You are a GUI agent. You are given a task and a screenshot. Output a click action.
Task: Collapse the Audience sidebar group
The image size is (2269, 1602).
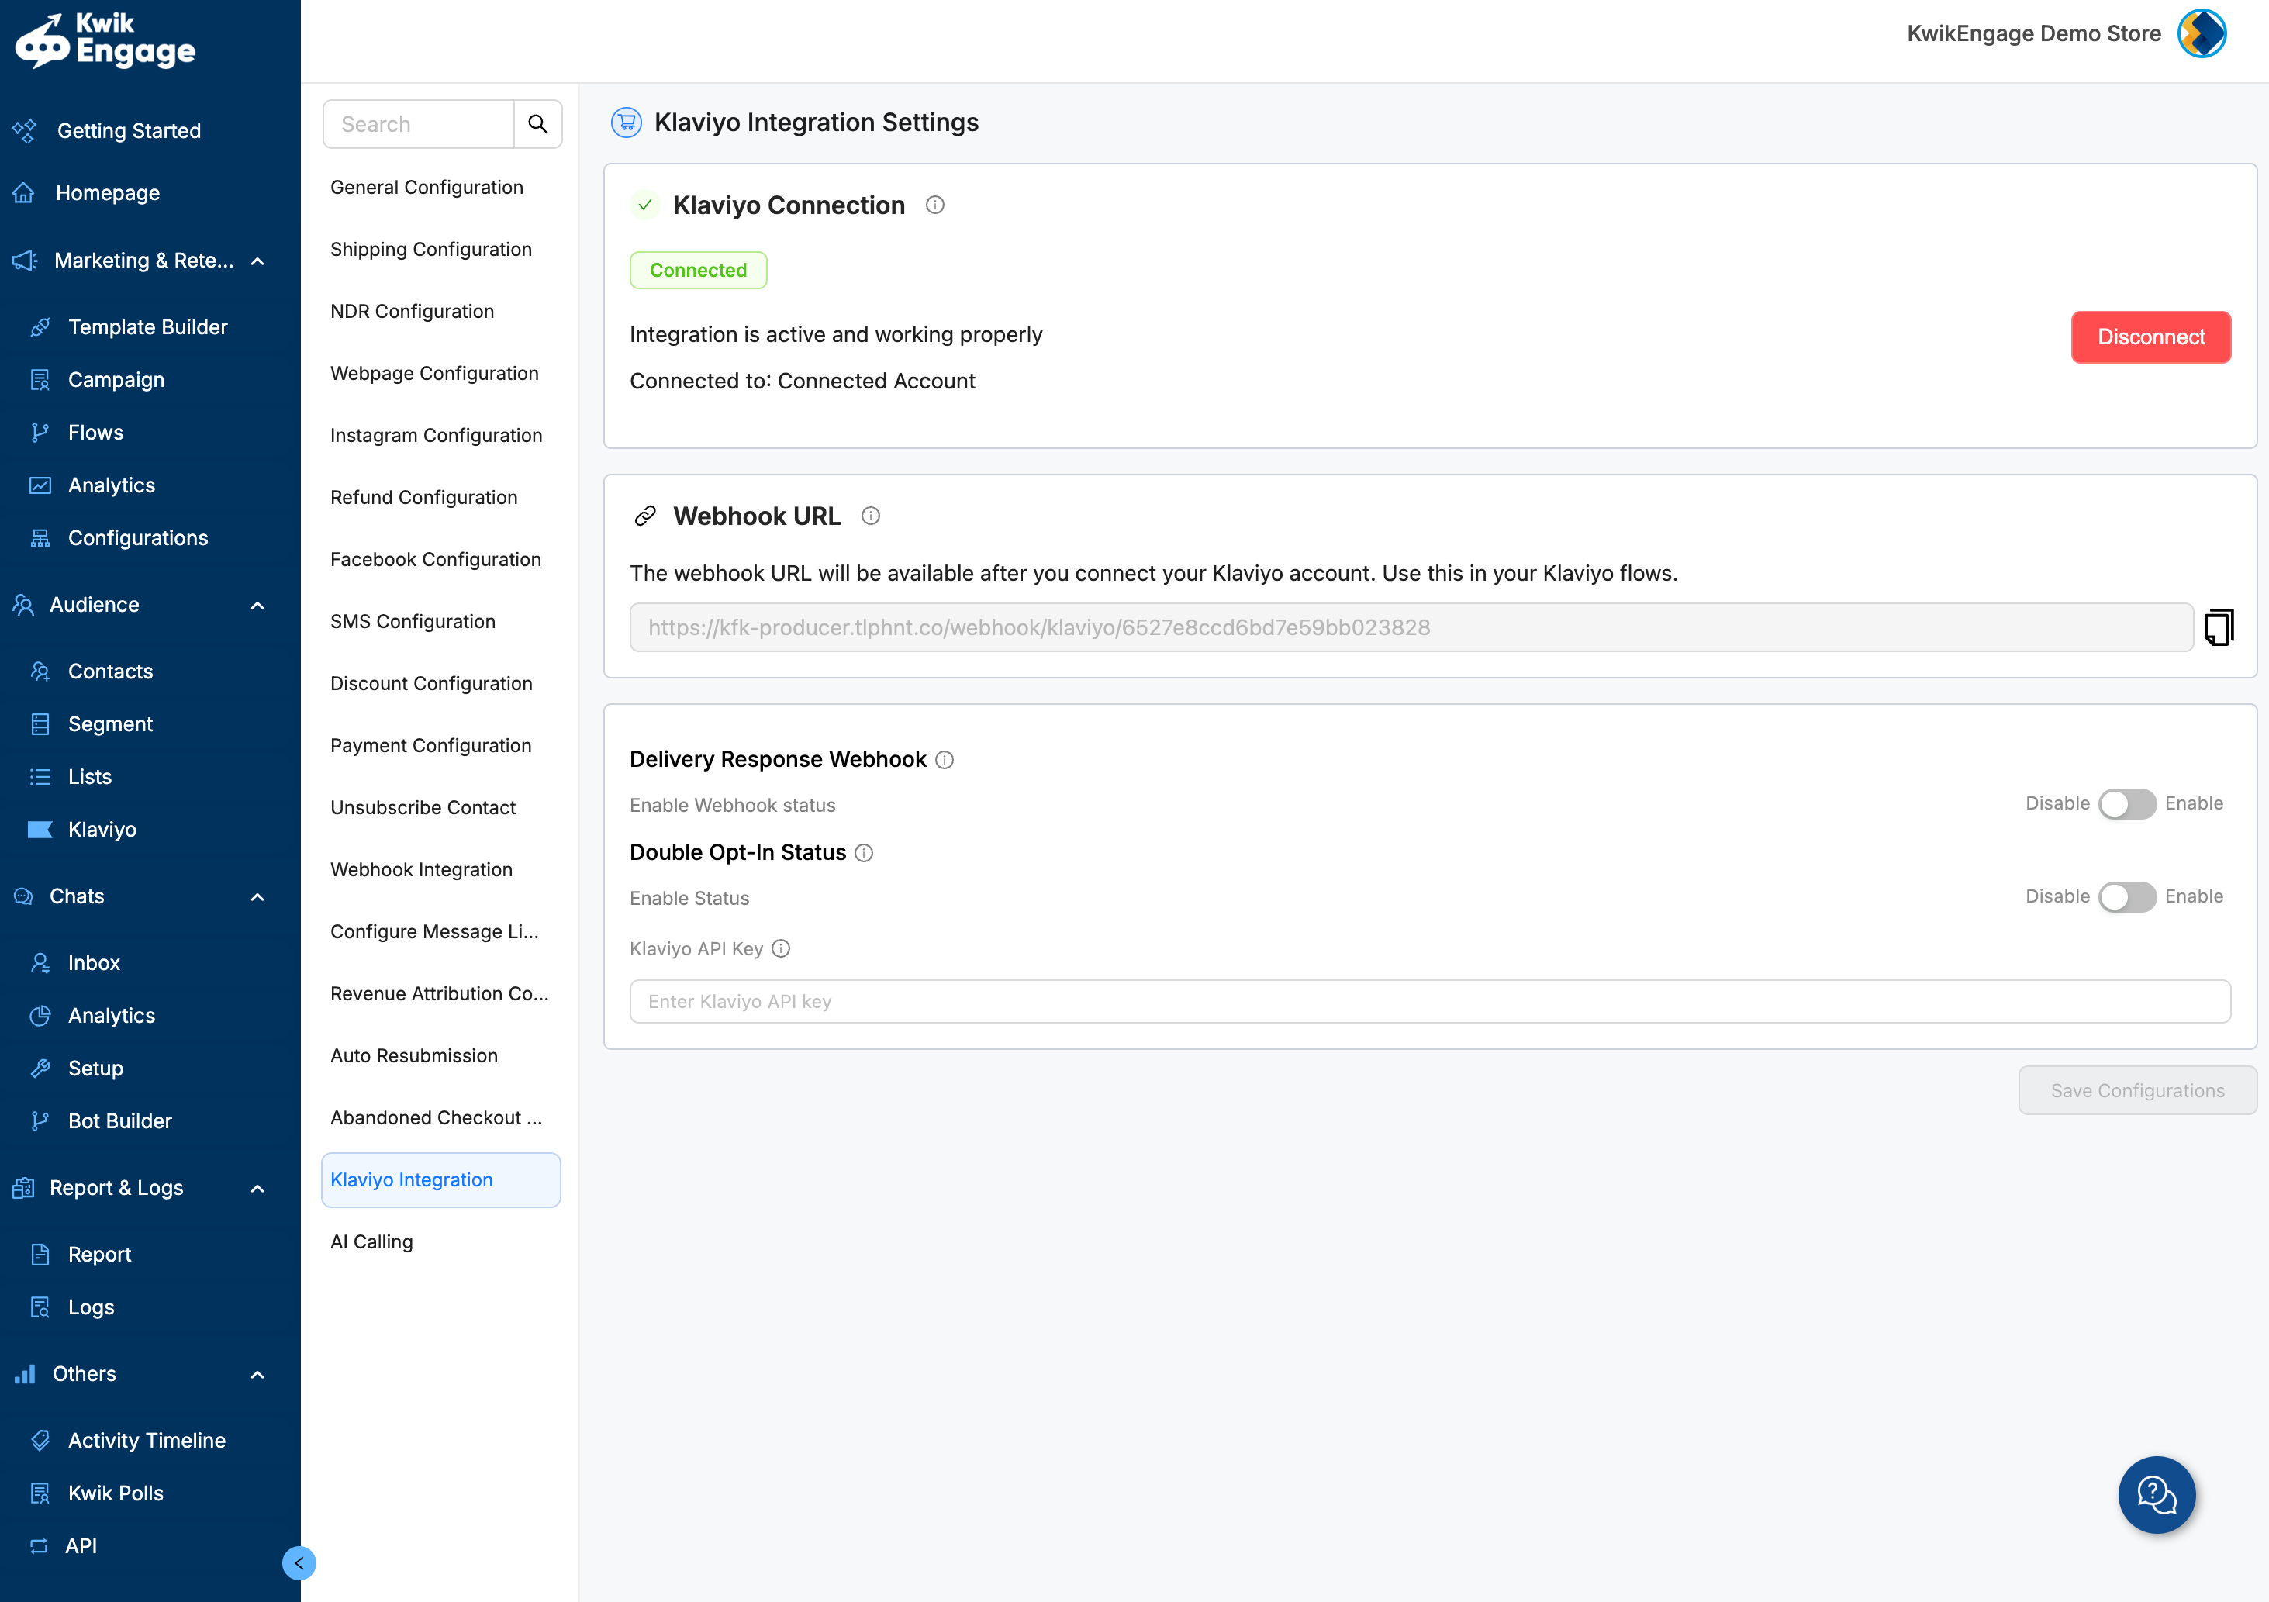pyautogui.click(x=258, y=605)
